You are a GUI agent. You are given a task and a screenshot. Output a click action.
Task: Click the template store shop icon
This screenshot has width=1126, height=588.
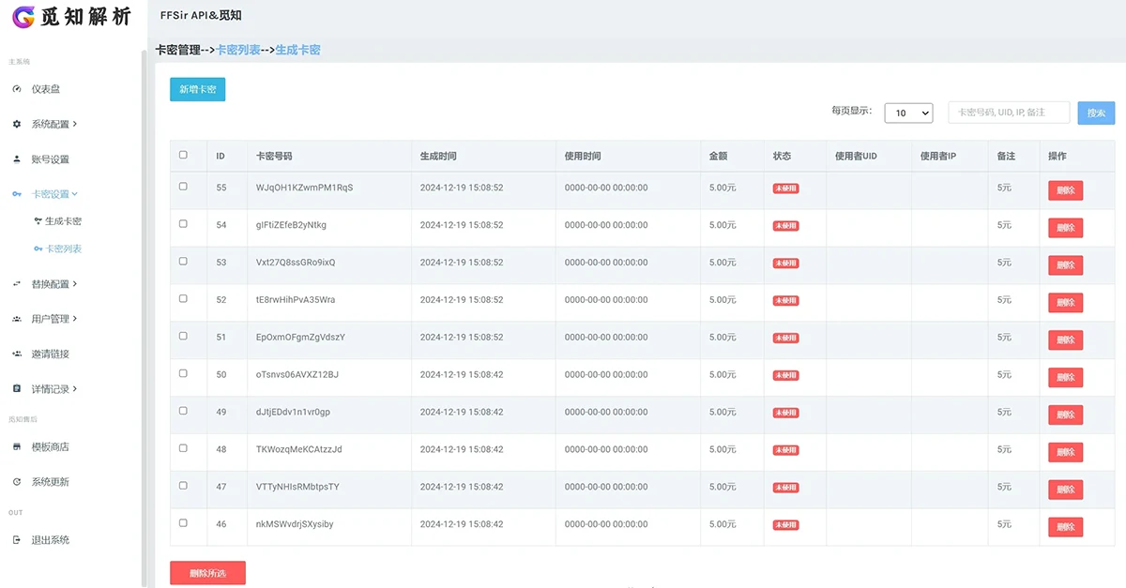point(17,447)
